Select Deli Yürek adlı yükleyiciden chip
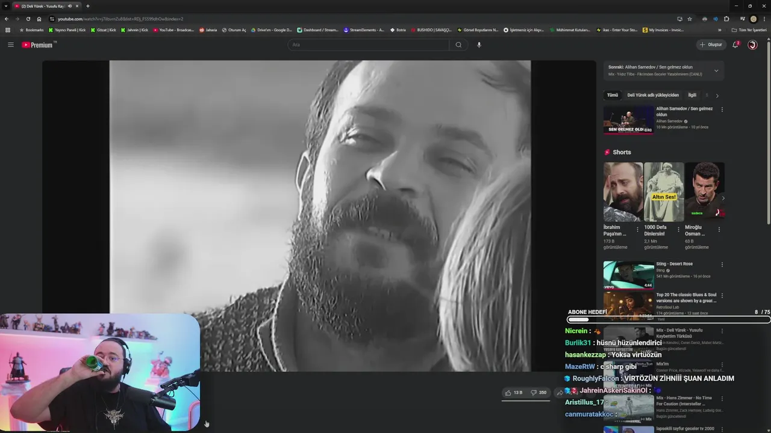Image resolution: width=771 pixels, height=433 pixels. point(653,95)
